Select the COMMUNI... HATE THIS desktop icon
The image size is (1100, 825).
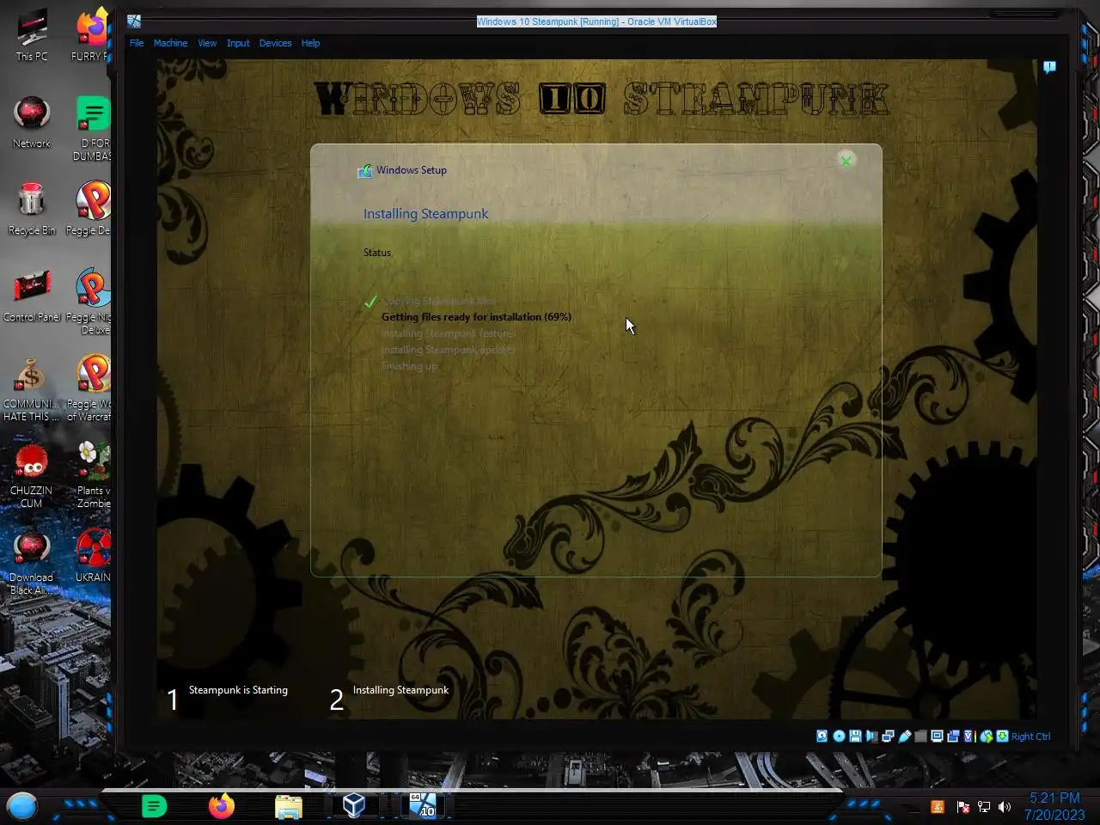(32, 389)
